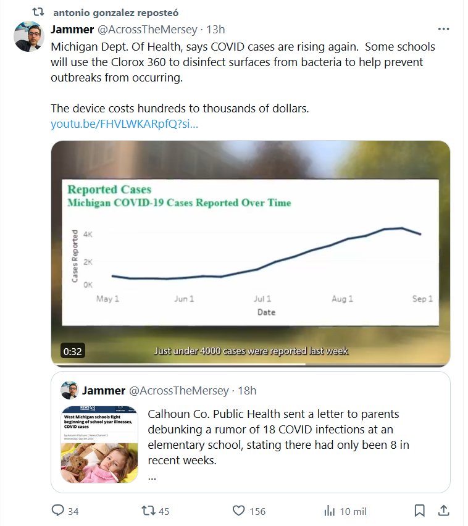Open the view analytics bar-chart icon
468x526 pixels.
click(x=330, y=511)
